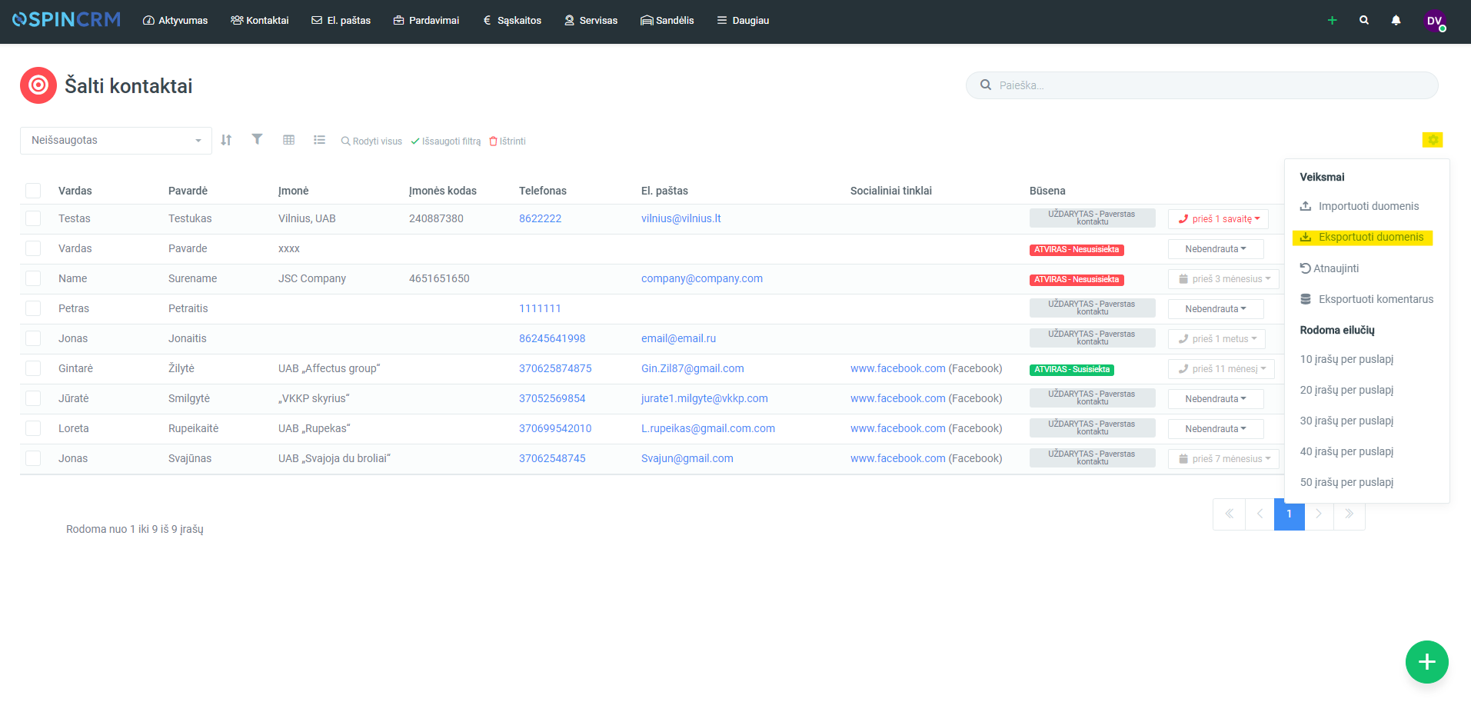Open 'prieš 1 metus' dropdown for Jonas Jonaitis
Viewport: 1471px width, 722px height.
[x=1216, y=339]
